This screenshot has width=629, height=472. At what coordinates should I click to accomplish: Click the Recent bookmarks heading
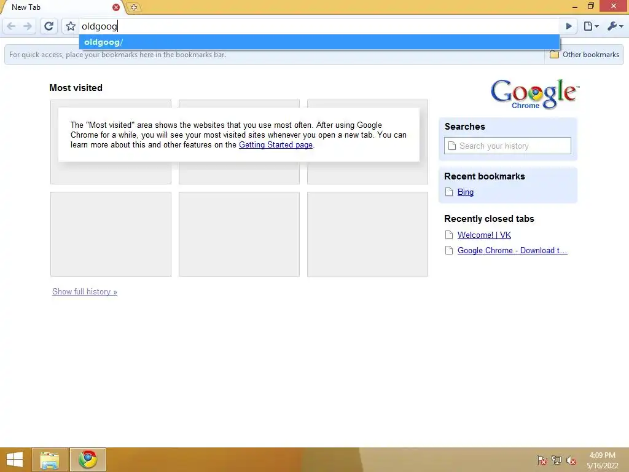(484, 176)
